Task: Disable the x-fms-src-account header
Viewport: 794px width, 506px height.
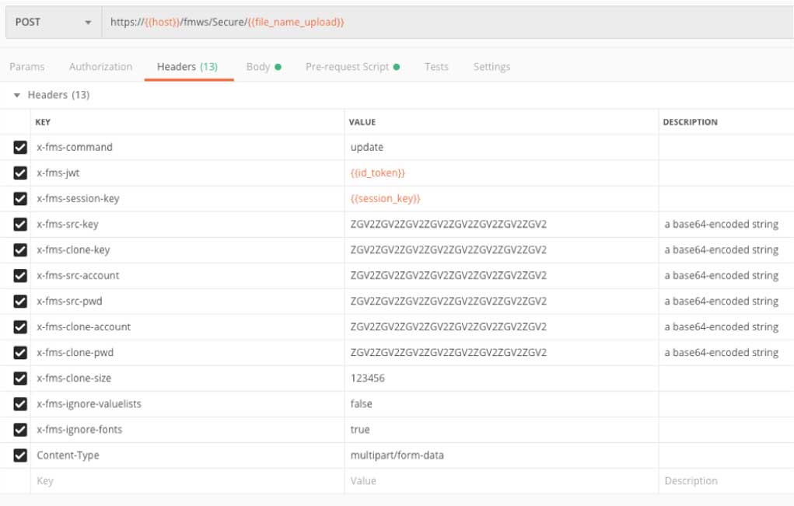Action: click(20, 276)
